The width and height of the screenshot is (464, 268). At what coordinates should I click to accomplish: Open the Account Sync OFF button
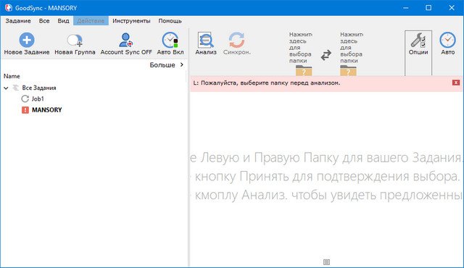click(x=126, y=43)
